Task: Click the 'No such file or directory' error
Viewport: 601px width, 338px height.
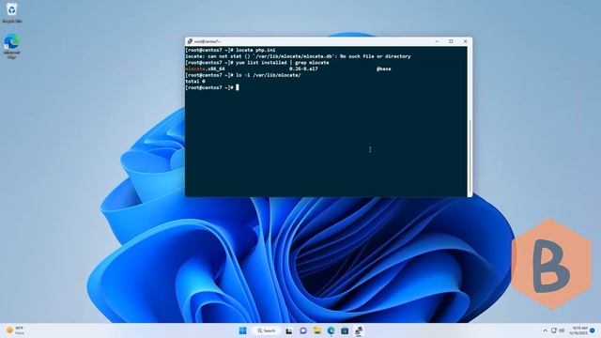Action: [376, 56]
